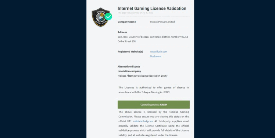The width and height of the screenshot is (275, 138).
Task: Click the green checkmark verification badge
Action: (x=108, y=17)
